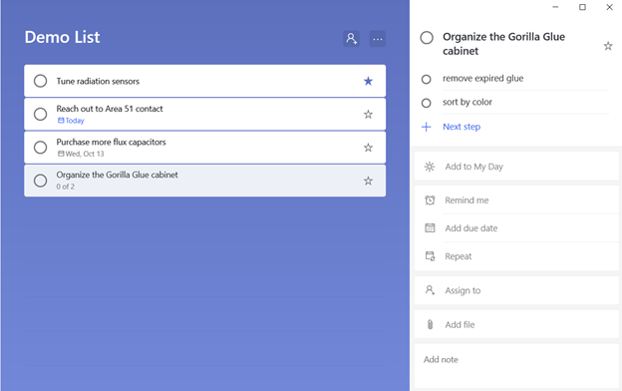Complete the Tune radiation sensors task
Viewport: 622px width, 391px height.
tap(40, 81)
